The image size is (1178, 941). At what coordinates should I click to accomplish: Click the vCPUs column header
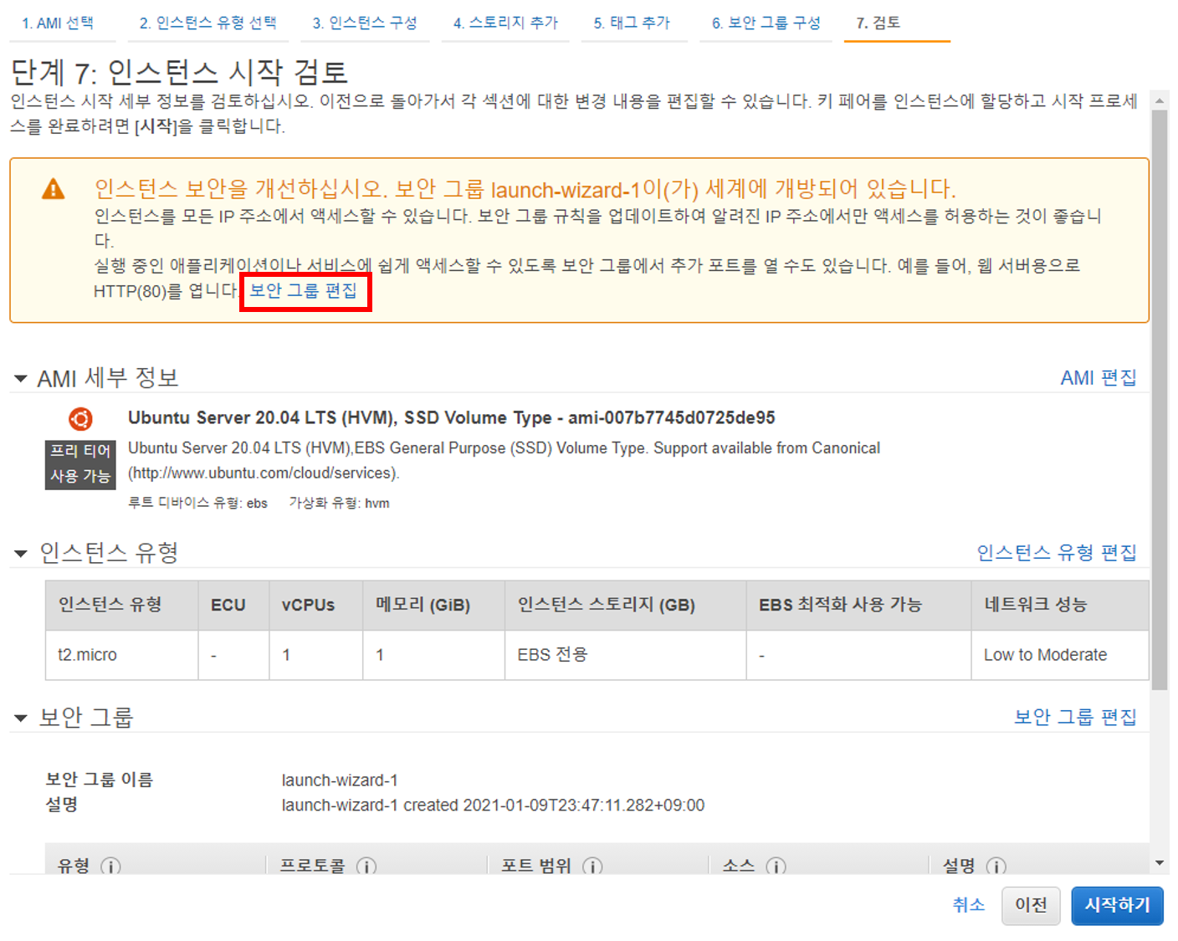pyautogui.click(x=316, y=605)
